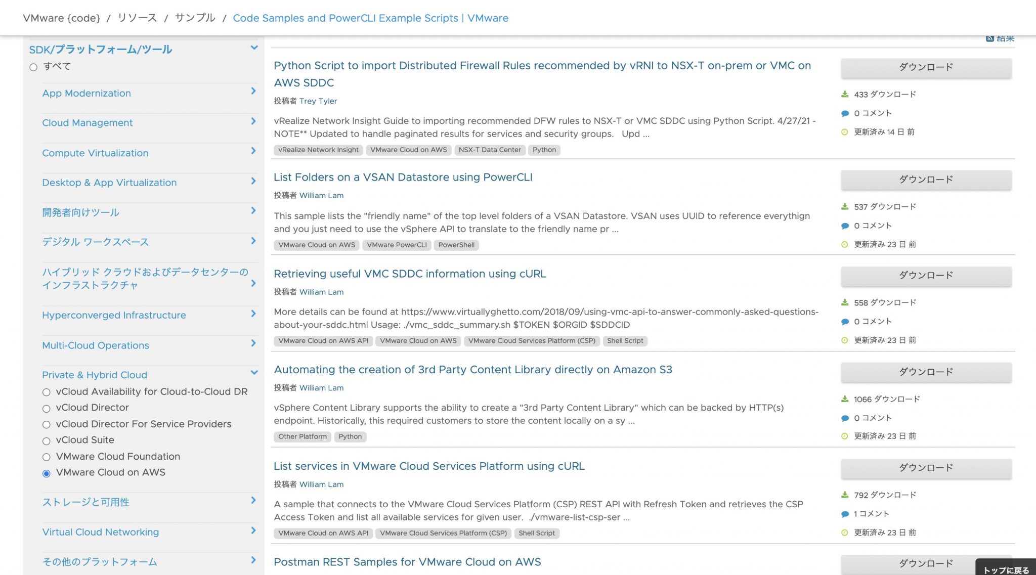
Task: Click comment icon next to 1 コメント
Action: coord(845,514)
